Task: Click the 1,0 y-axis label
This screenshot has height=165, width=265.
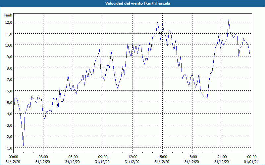Action: pos(9,148)
